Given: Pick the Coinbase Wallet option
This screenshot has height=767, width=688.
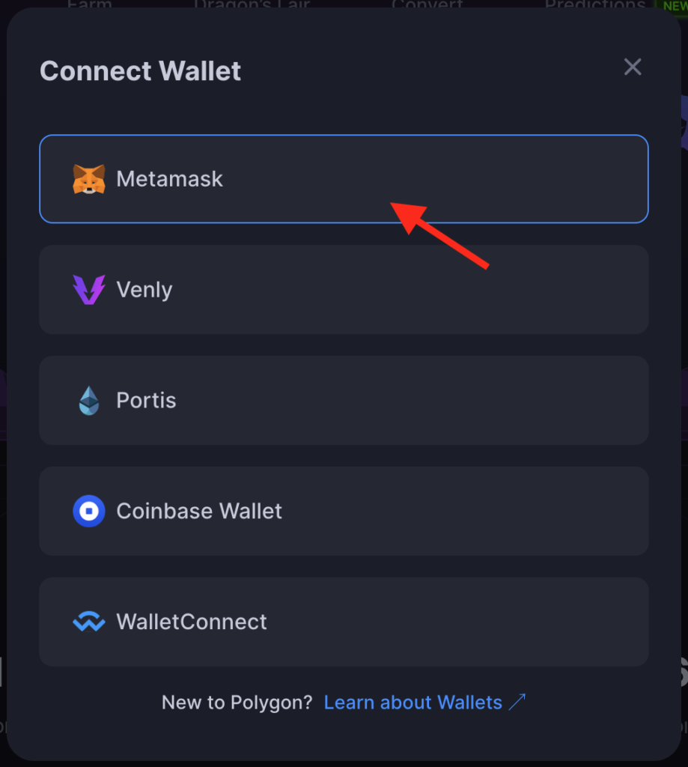Looking at the screenshot, I should click(344, 511).
